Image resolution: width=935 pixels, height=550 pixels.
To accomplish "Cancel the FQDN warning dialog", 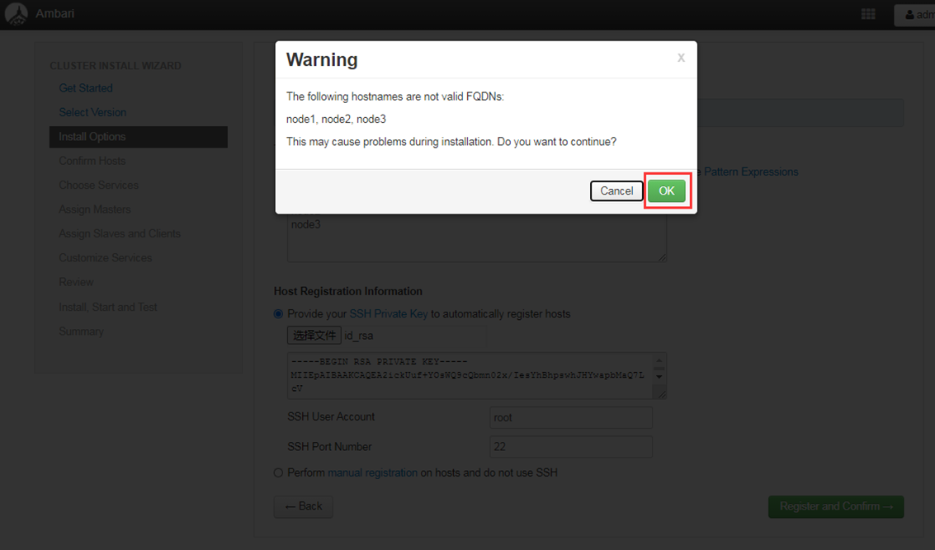I will point(616,190).
